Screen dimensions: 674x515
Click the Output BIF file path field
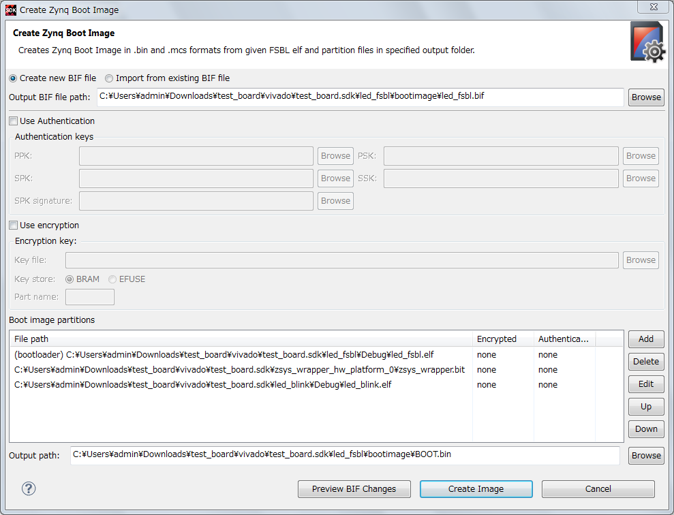(x=360, y=97)
